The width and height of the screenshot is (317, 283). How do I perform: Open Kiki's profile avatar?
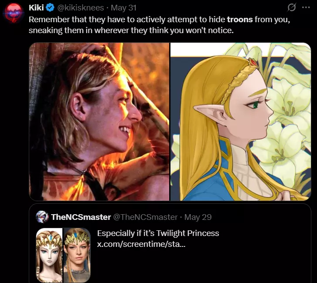click(14, 13)
